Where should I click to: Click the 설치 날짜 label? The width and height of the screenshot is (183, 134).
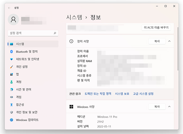click(83, 126)
